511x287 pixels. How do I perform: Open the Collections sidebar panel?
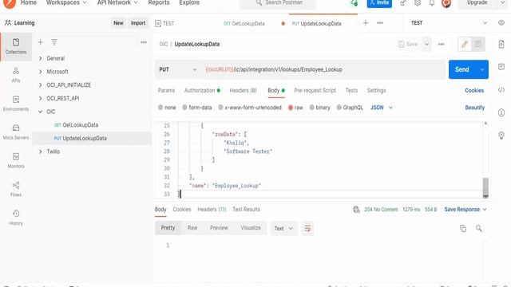(x=16, y=46)
